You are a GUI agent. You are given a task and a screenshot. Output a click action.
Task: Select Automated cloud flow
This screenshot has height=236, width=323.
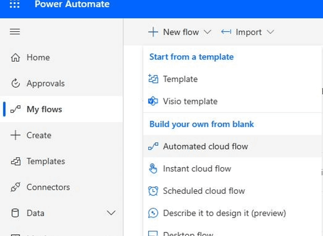click(x=232, y=147)
